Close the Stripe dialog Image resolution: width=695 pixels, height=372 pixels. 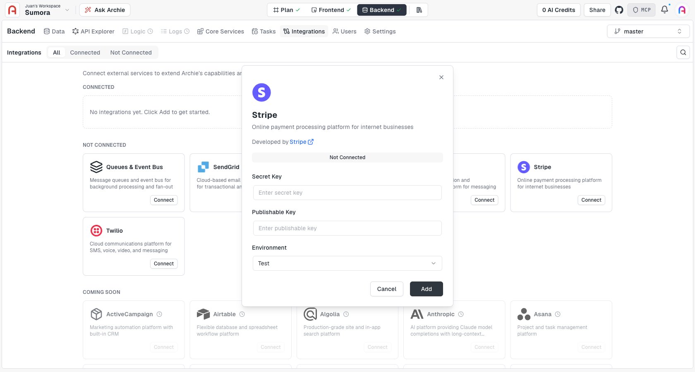pyautogui.click(x=441, y=77)
